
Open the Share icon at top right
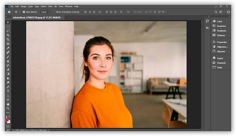[x=228, y=12]
